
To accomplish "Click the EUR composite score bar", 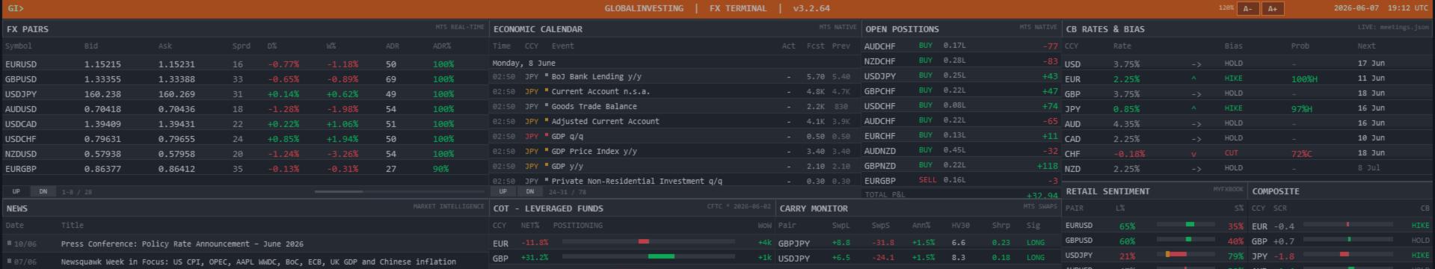I will pyautogui.click(x=1348, y=225).
